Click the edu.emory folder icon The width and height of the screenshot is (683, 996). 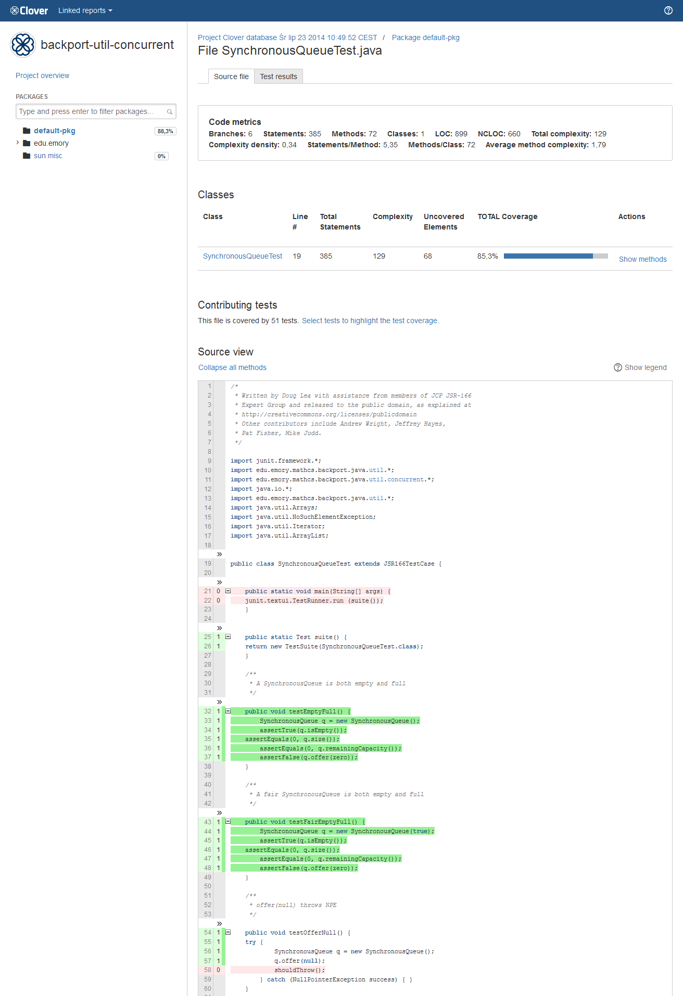click(27, 143)
